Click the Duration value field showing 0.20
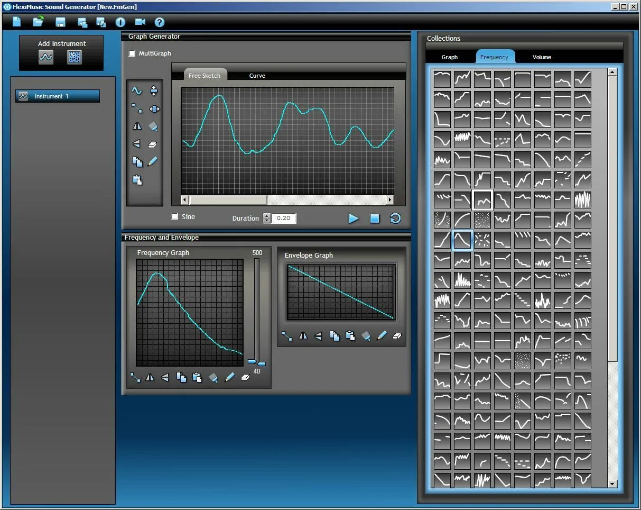This screenshot has height=510, width=641. click(x=284, y=218)
